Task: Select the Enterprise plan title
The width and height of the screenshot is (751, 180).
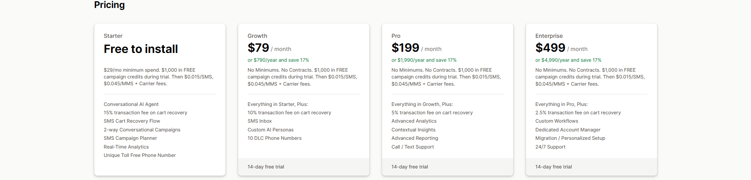Action: click(549, 36)
